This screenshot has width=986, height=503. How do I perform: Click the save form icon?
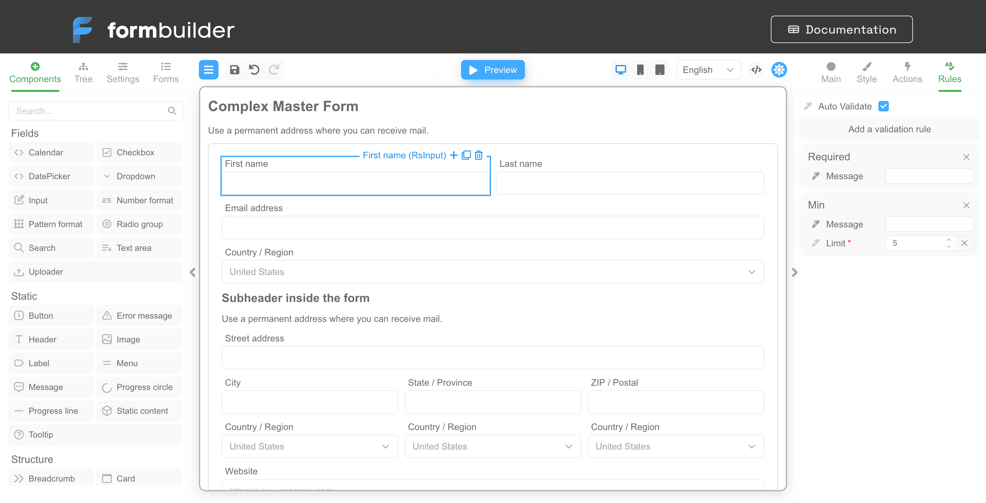click(x=234, y=70)
